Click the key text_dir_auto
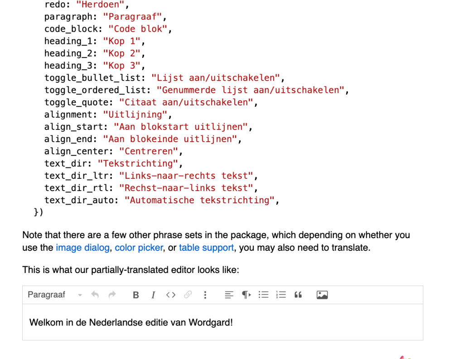The width and height of the screenshot is (453, 359). tap(78, 200)
